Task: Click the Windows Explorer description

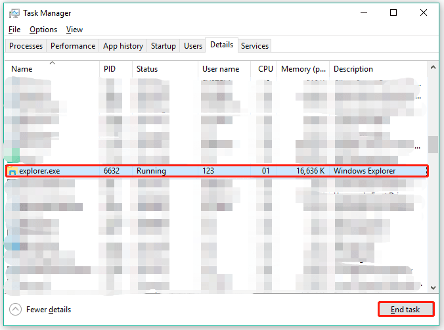Action: [365, 171]
